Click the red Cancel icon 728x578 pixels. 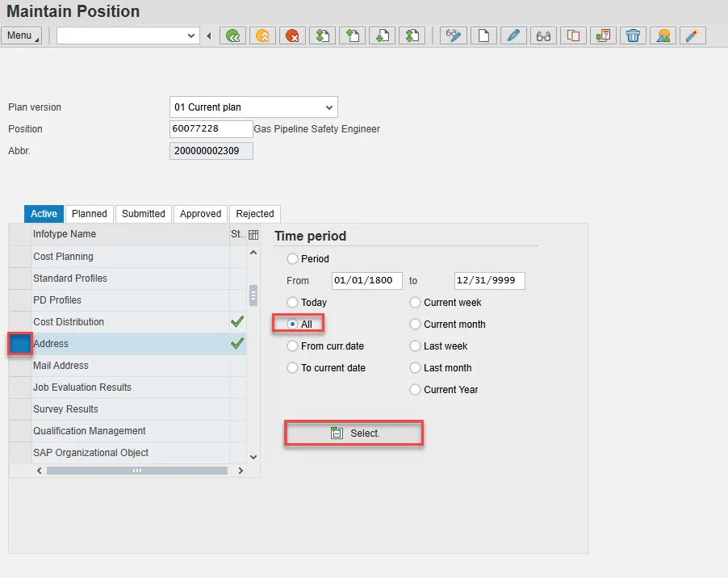(x=291, y=36)
